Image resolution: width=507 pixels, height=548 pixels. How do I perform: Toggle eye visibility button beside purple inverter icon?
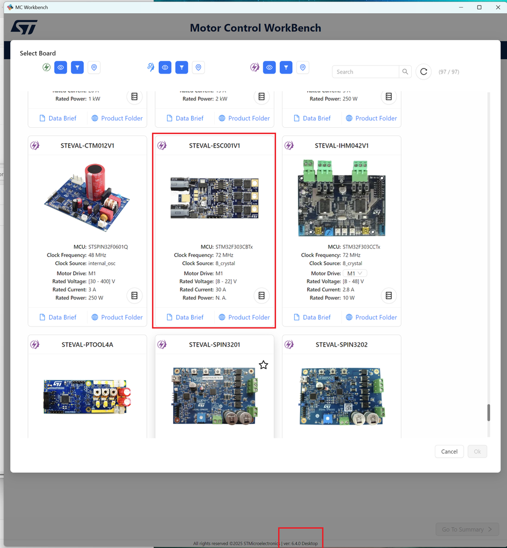tap(269, 67)
